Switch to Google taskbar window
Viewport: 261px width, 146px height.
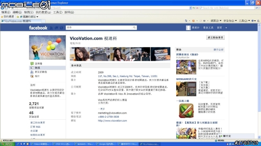coord(106,144)
